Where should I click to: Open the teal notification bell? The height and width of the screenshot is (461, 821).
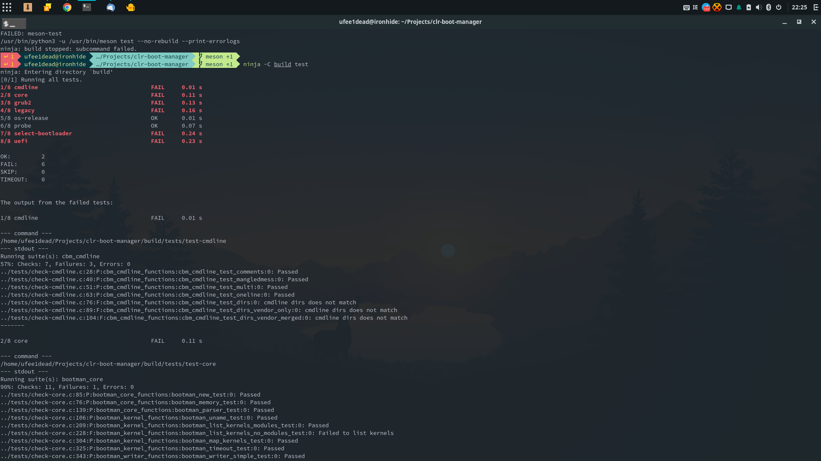point(739,7)
